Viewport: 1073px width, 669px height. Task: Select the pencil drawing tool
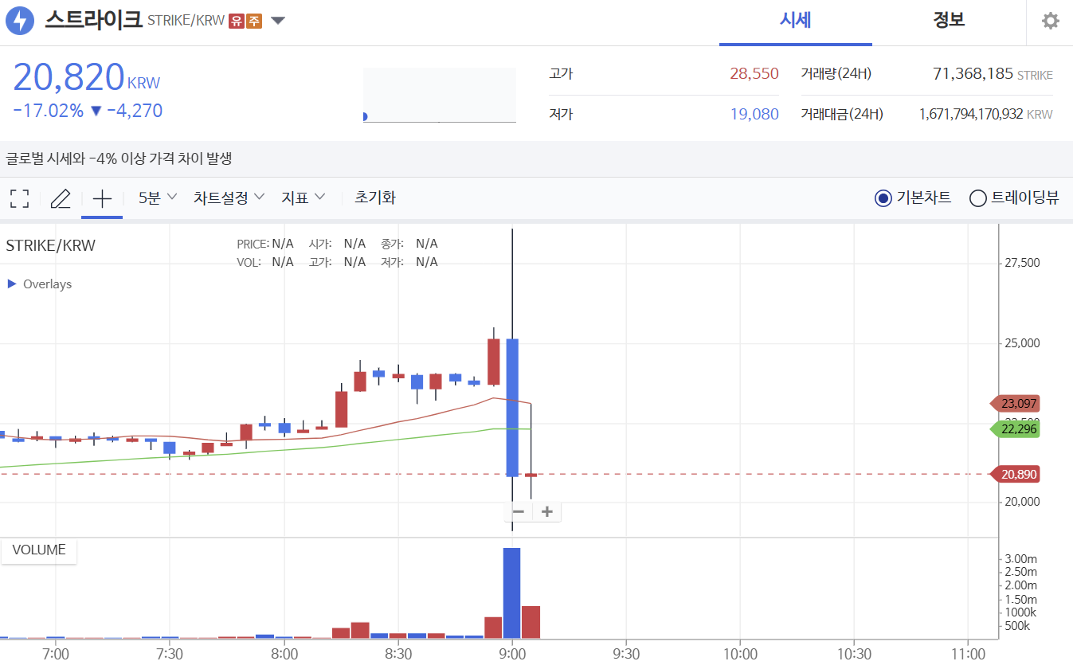click(61, 198)
